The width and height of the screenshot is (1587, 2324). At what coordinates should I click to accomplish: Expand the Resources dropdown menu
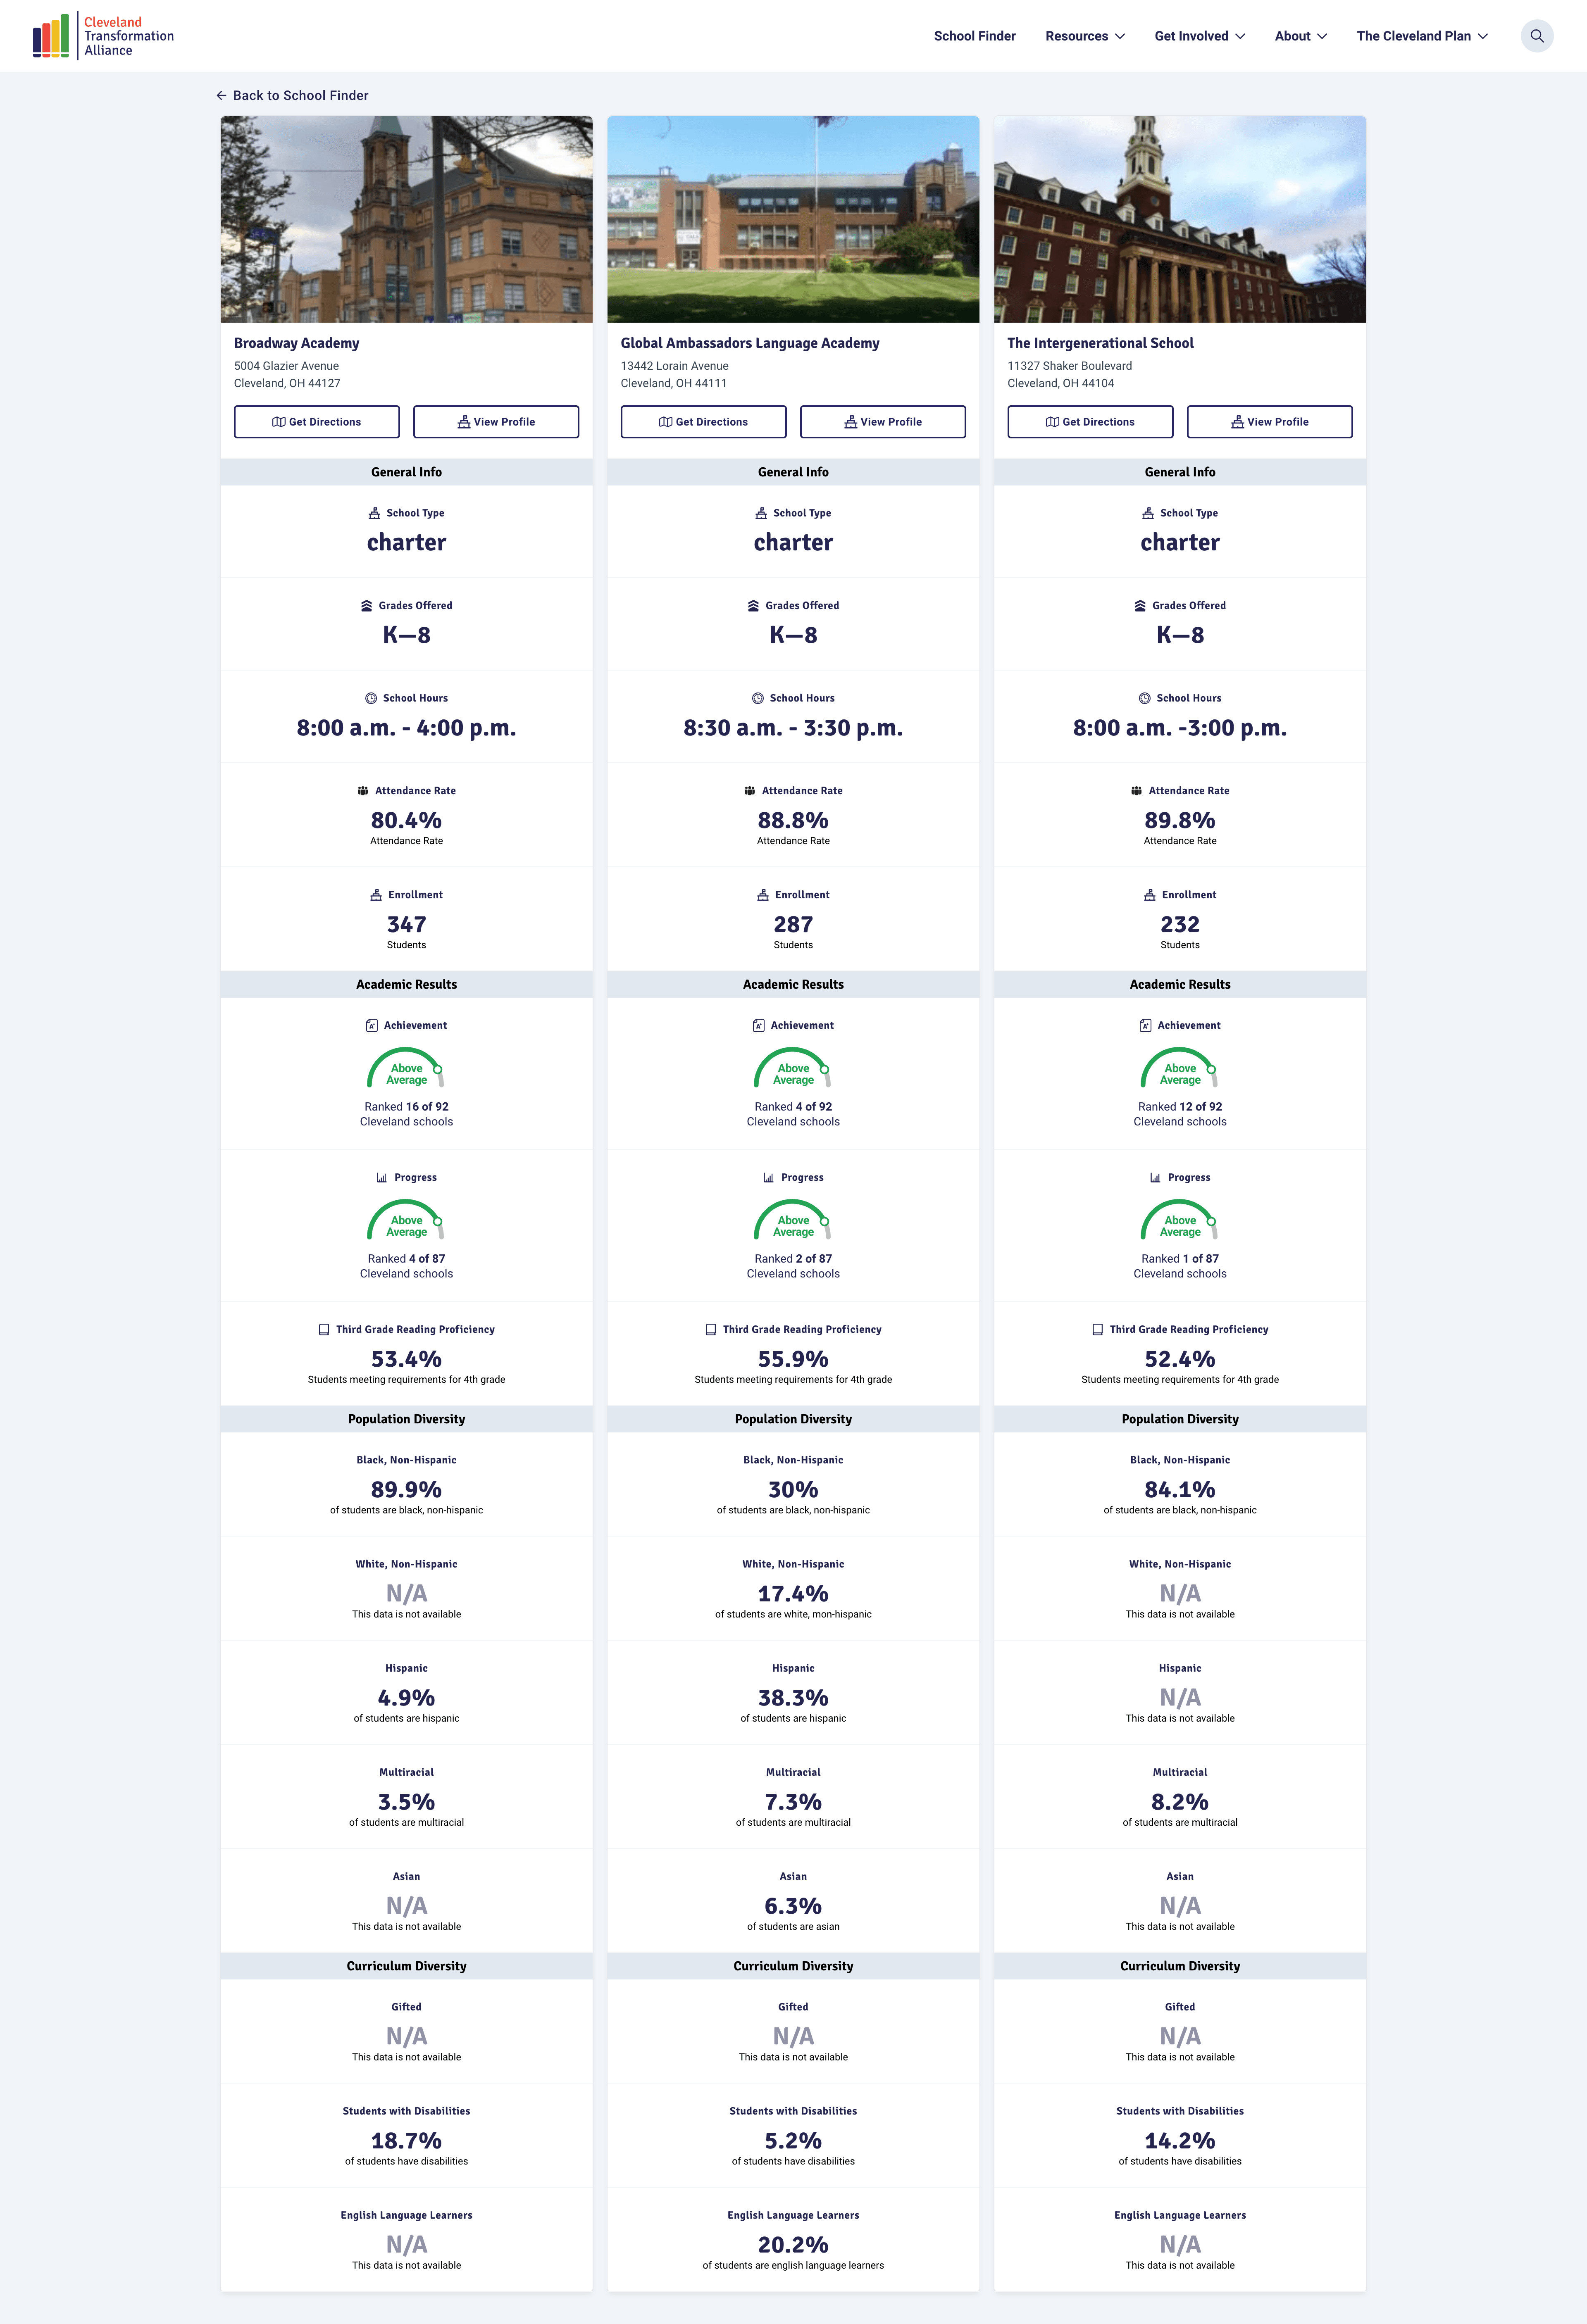coord(1085,36)
